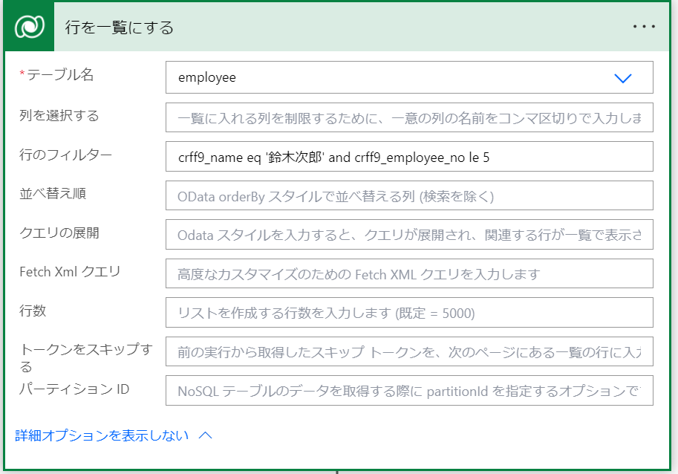This screenshot has width=678, height=474.
Task: Click the employee table name field
Action: (409, 77)
